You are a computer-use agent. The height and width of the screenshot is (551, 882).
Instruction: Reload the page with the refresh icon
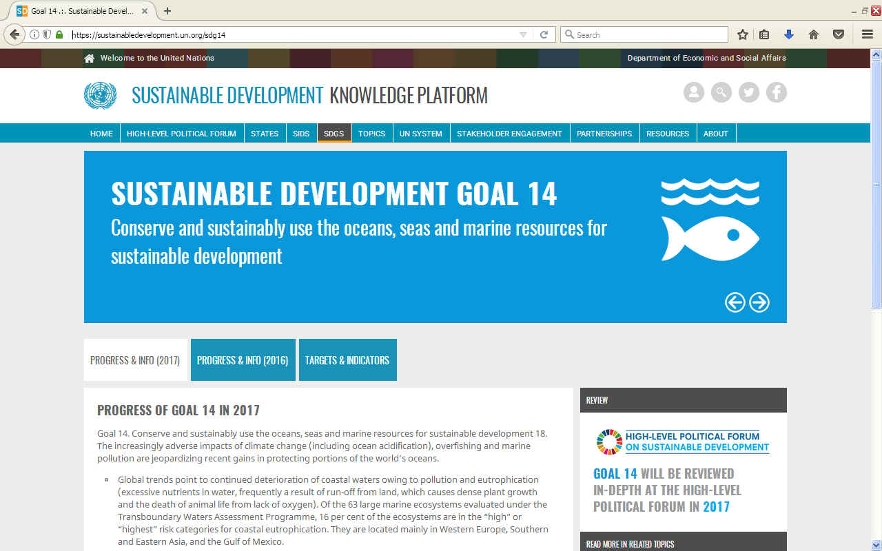point(544,34)
